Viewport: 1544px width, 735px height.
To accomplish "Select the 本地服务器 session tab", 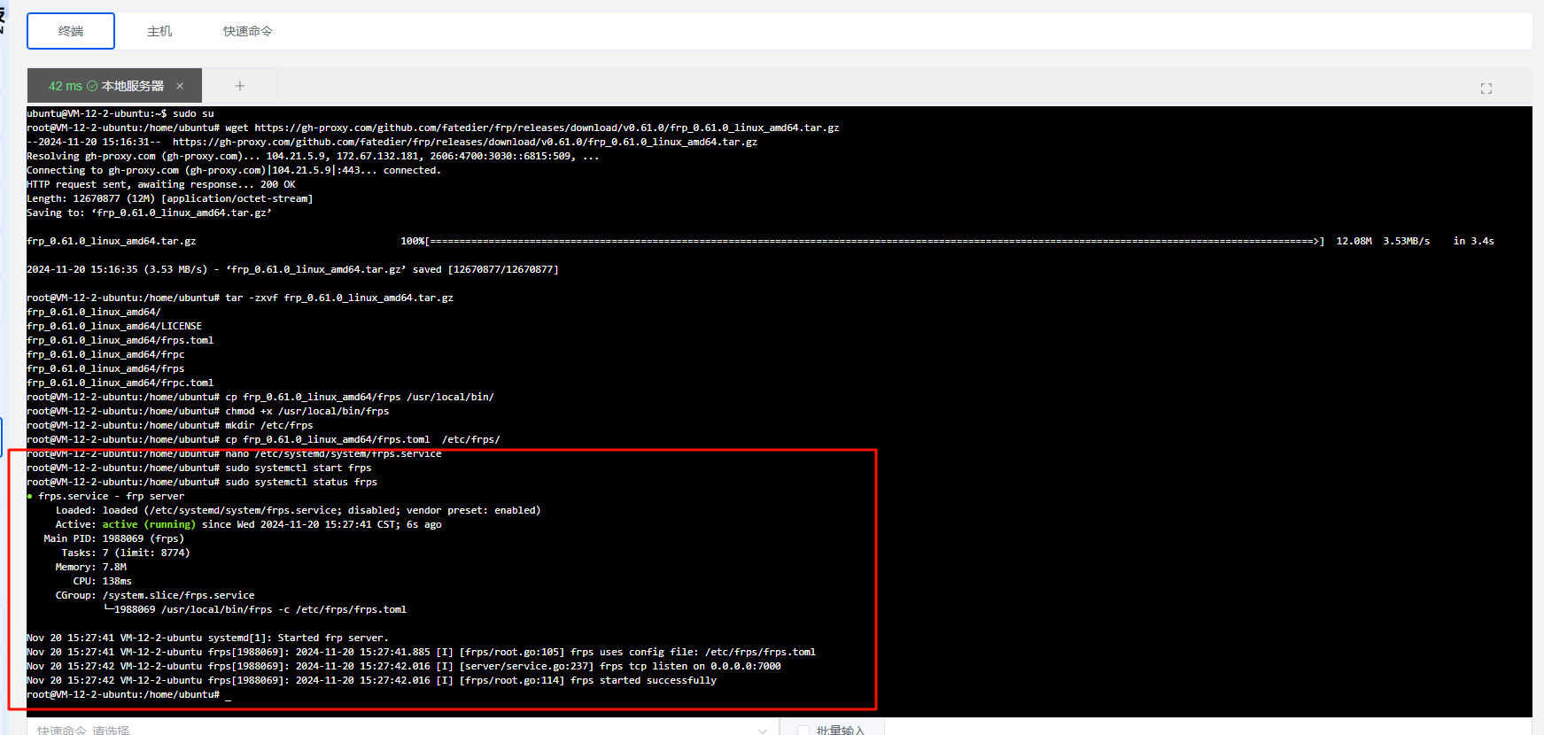I will point(132,86).
